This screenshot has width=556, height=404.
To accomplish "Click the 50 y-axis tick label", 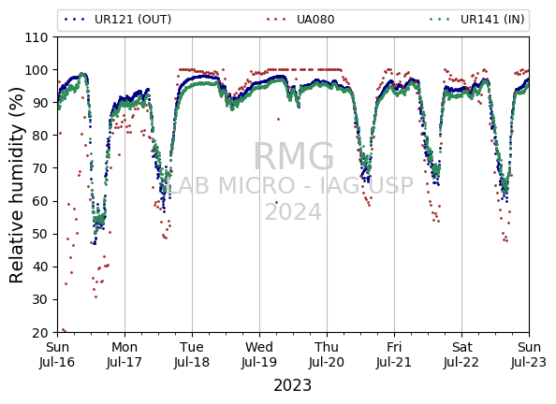I will (x=40, y=234).
